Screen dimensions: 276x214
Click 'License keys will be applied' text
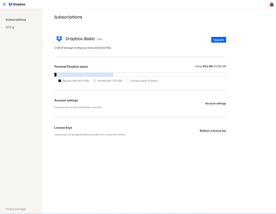[x=90, y=135]
